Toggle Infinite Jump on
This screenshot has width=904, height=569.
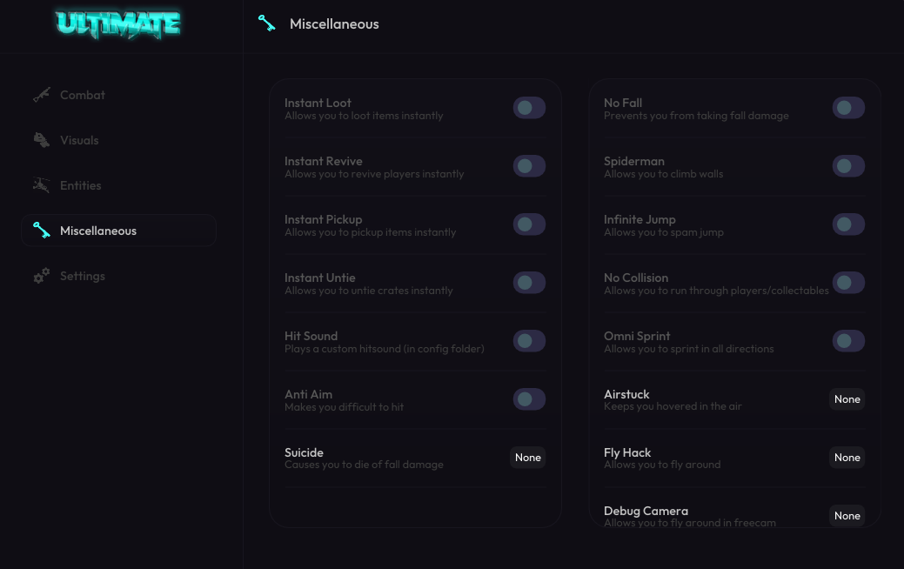[848, 224]
